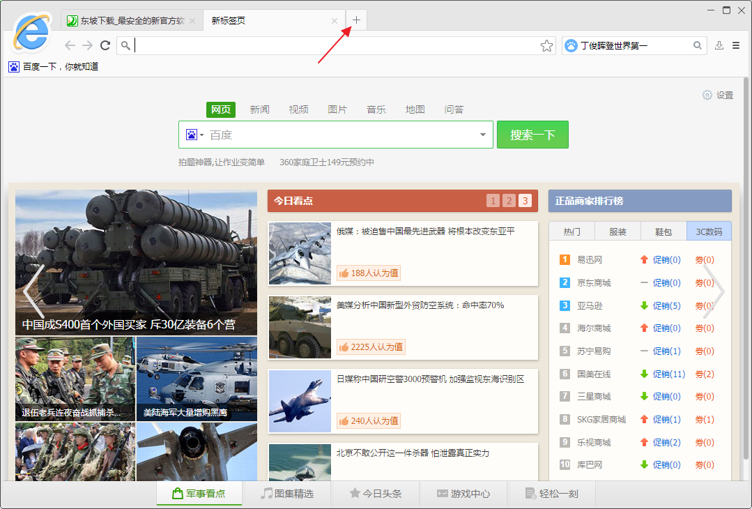Open the 易迅网 merchant link
This screenshot has width=752, height=509.
click(590, 259)
